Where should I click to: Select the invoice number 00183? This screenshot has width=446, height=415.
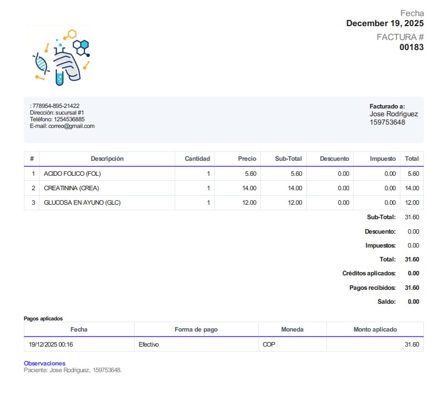click(x=411, y=47)
